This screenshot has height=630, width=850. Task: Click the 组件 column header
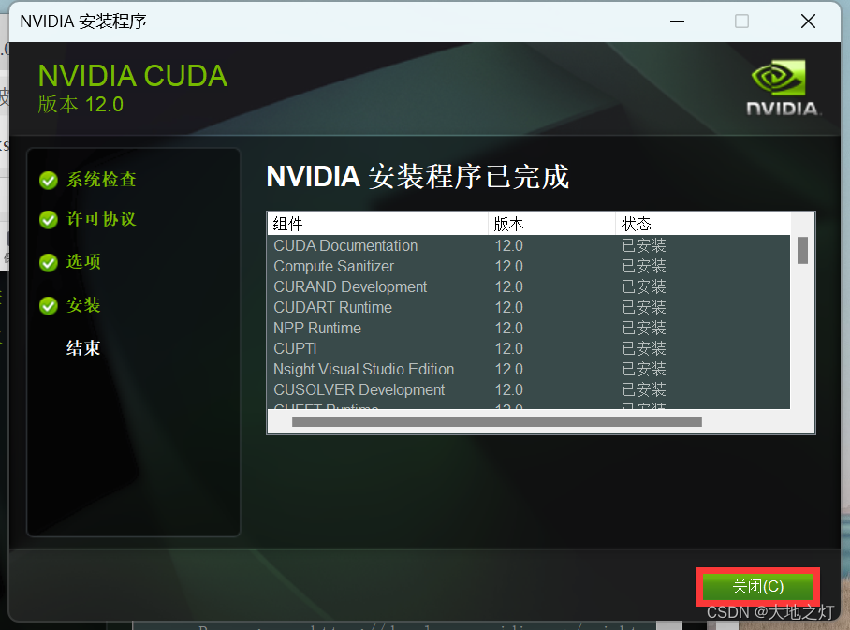378,224
